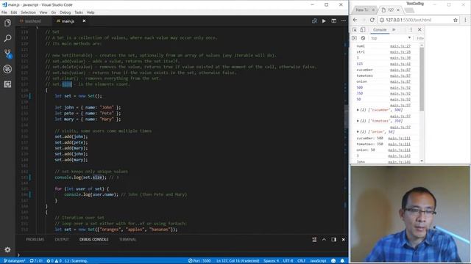Split the editor with the split icon
This screenshot has height=264, width=471.
click(333, 21)
